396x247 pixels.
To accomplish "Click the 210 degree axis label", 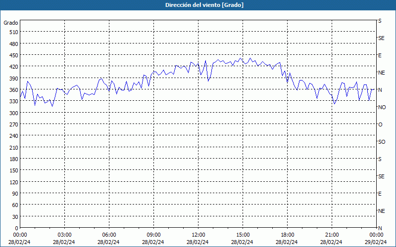I will coord(14,148).
